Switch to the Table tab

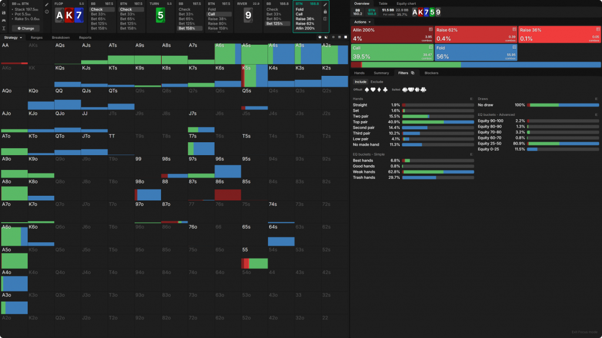[383, 4]
